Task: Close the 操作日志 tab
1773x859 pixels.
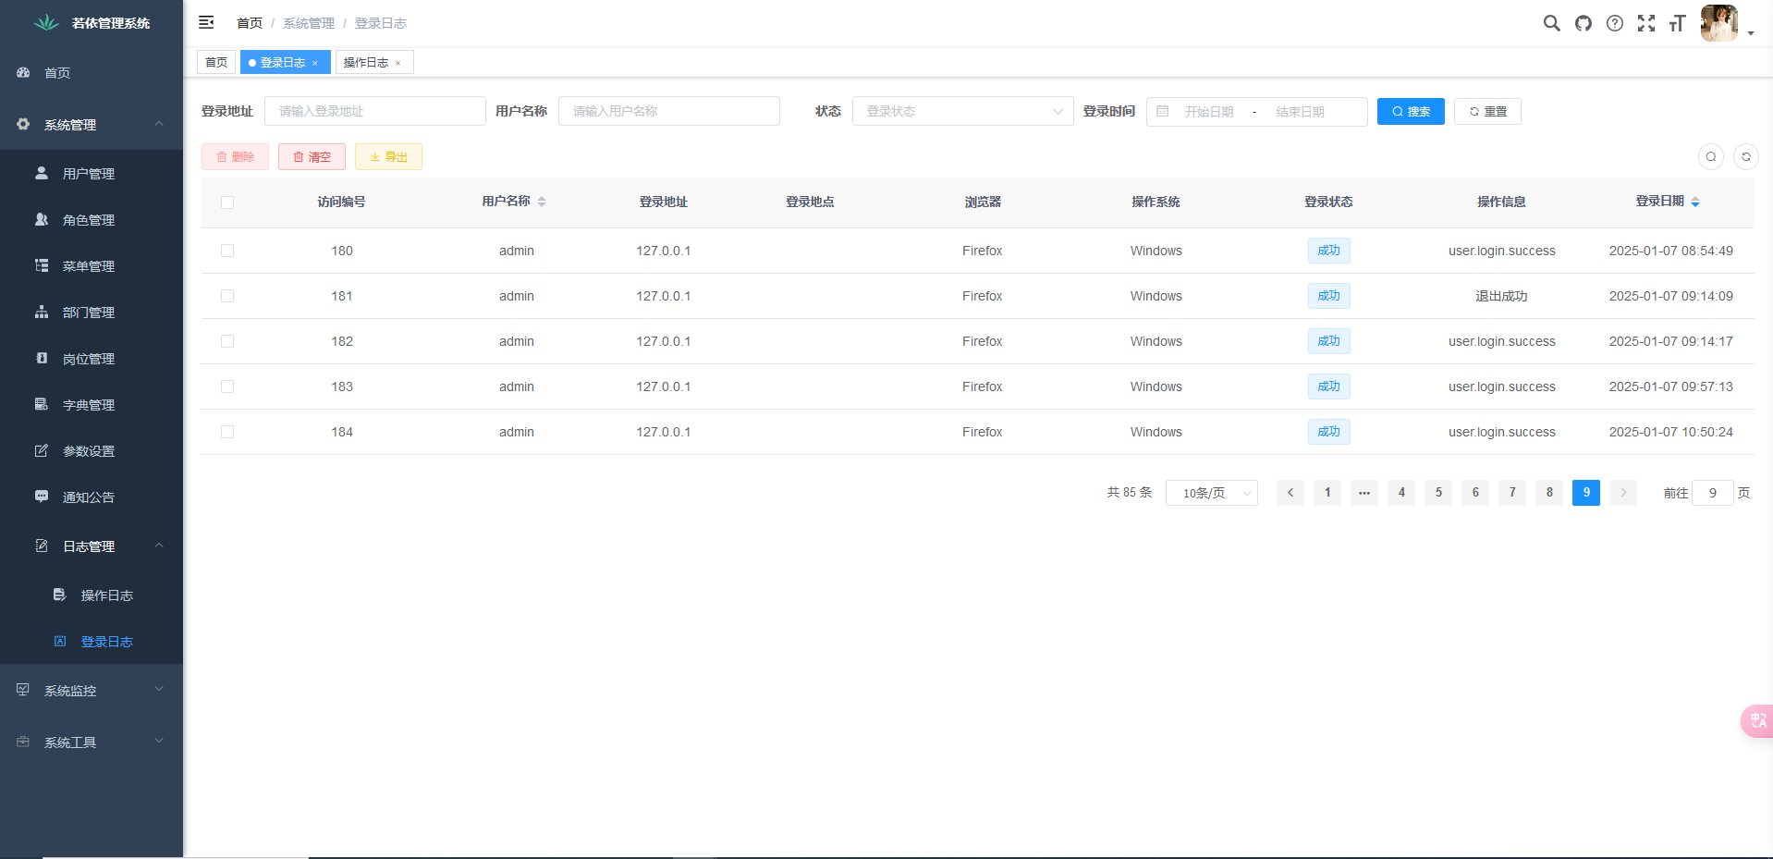Action: [x=398, y=63]
